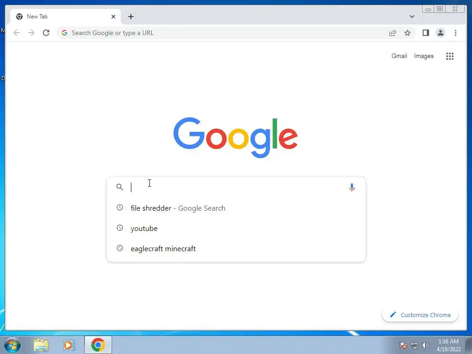Open the share this page icon
This screenshot has width=472, height=354.
[393, 33]
